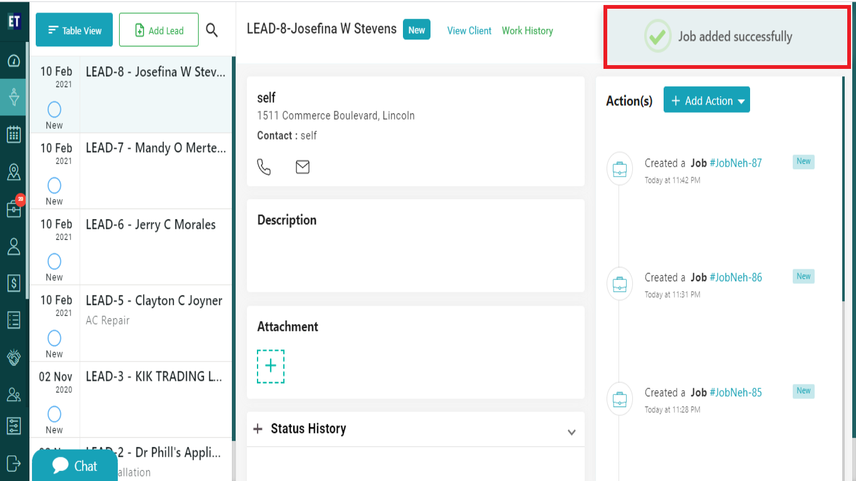Open job link #JobNeh-86
Screen dimensions: 856x481
736,277
